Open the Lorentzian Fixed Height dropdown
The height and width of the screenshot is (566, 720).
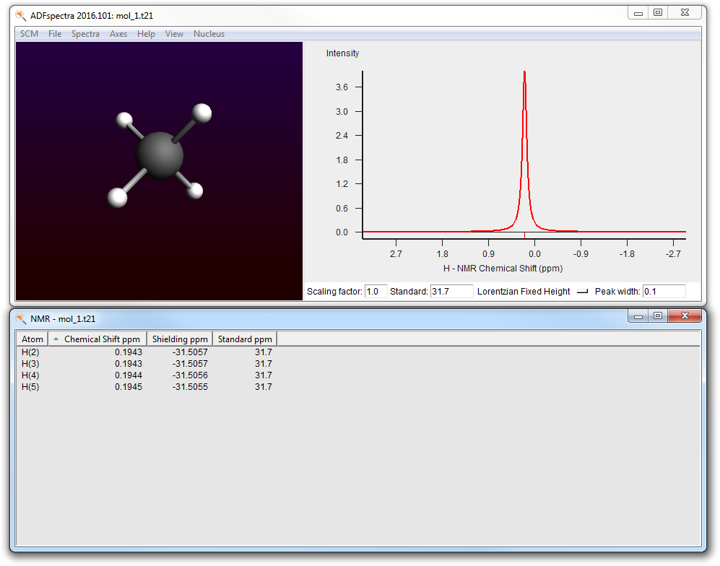pos(533,292)
